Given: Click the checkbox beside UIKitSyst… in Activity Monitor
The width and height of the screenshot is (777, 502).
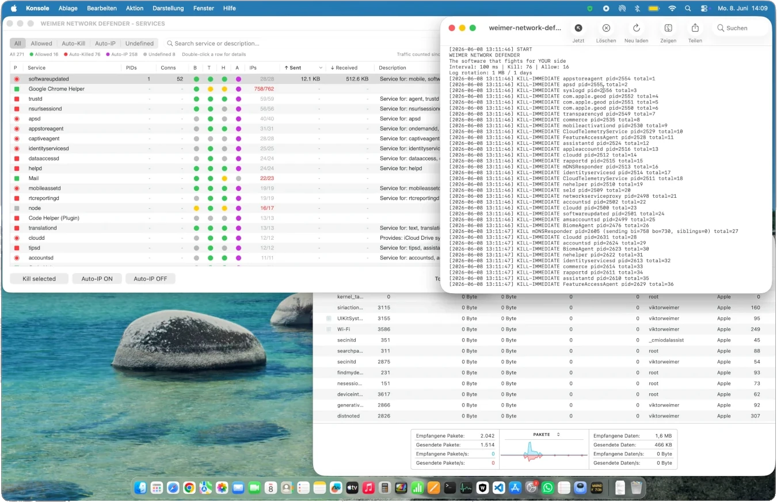Looking at the screenshot, I should point(329,318).
